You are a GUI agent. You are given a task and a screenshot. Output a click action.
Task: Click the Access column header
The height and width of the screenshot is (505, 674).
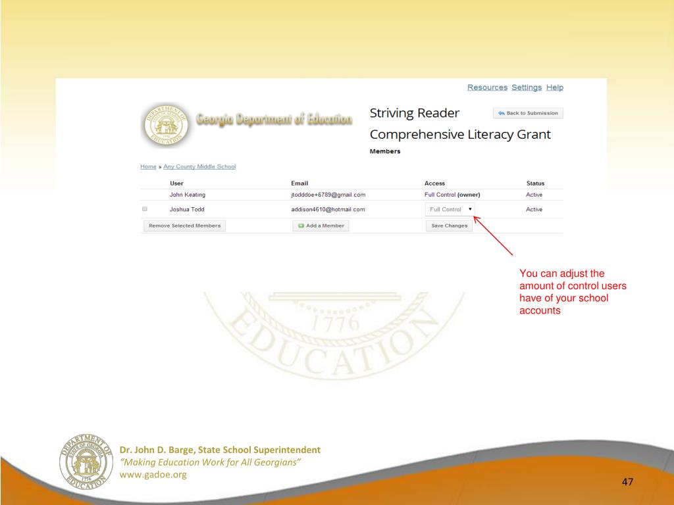[x=434, y=183]
